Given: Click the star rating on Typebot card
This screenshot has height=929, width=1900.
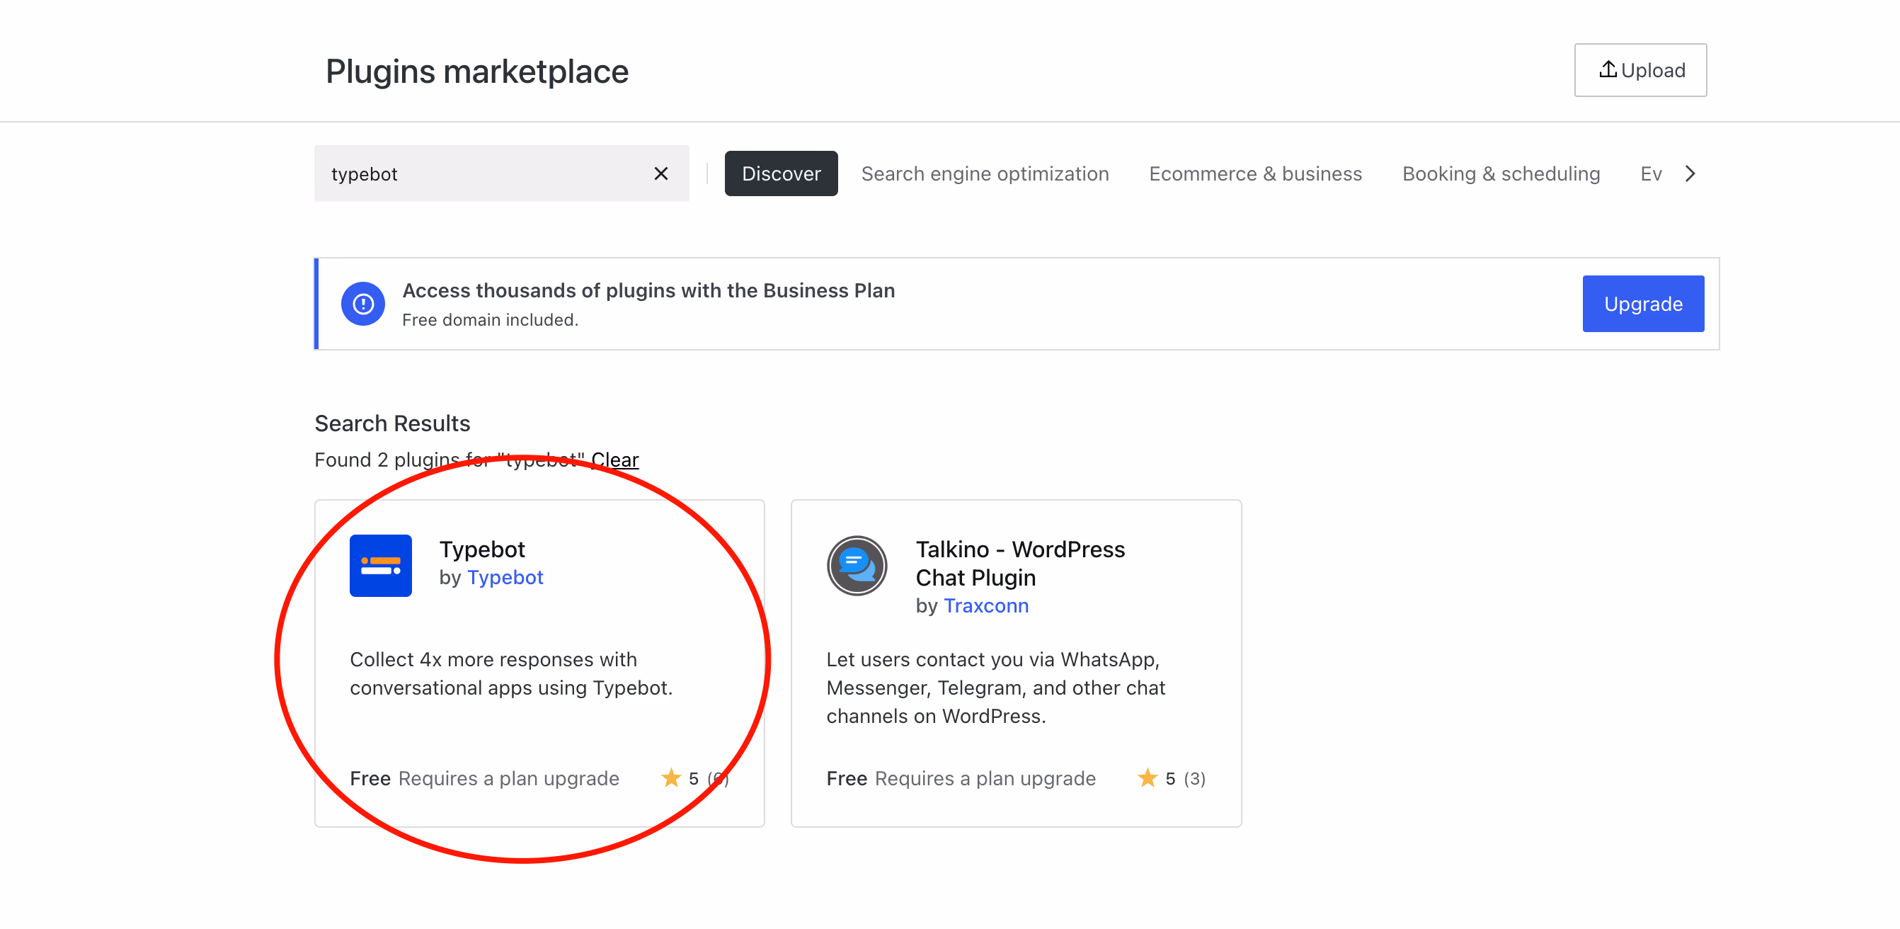Looking at the screenshot, I should click(670, 777).
